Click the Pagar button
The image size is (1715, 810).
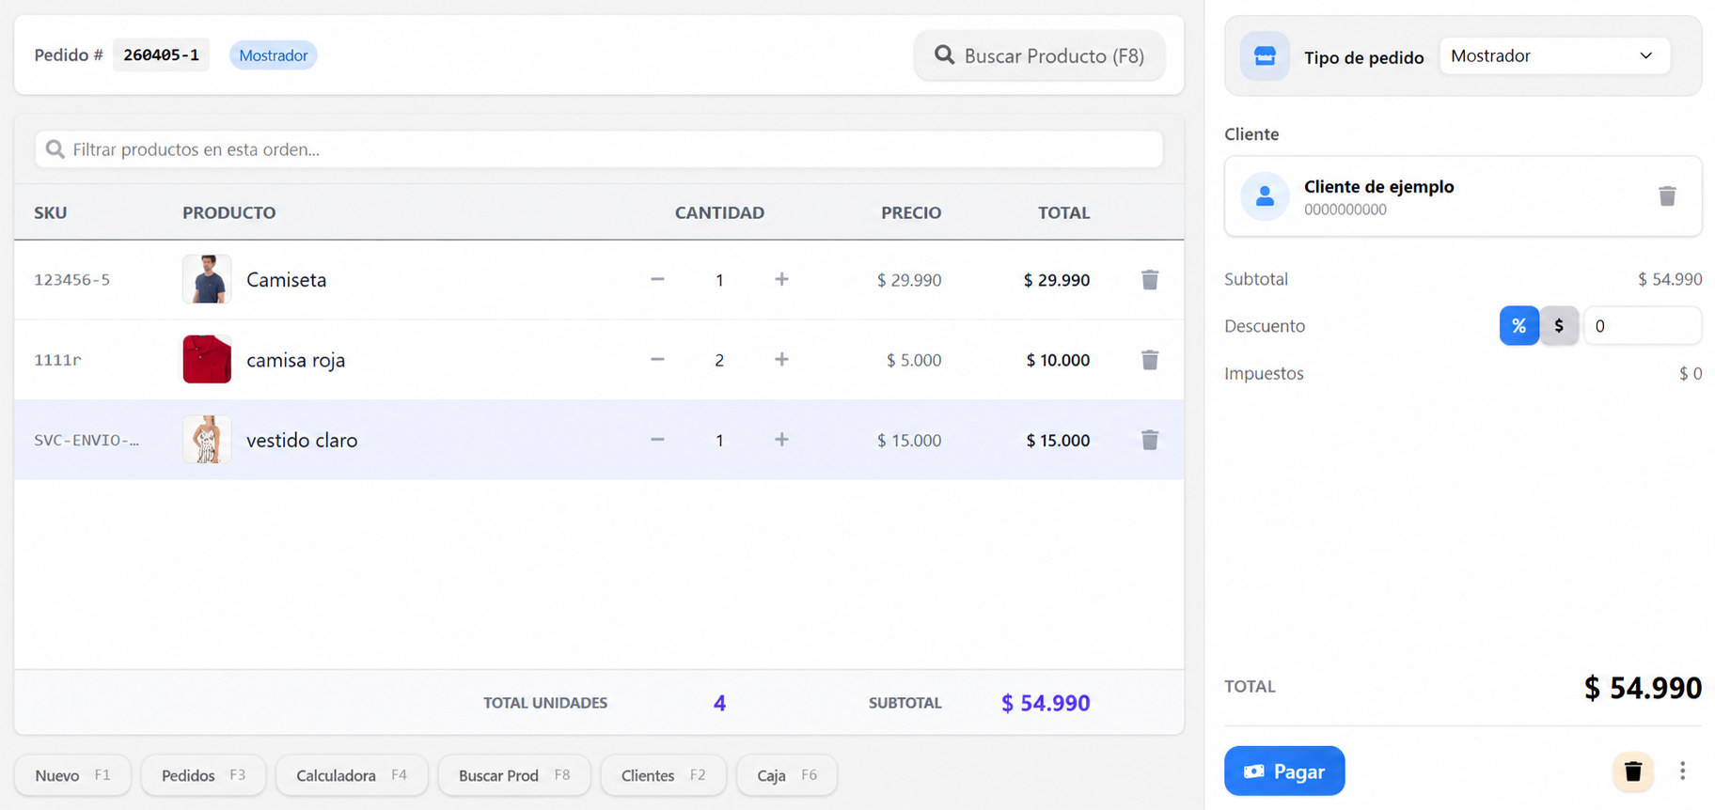pyautogui.click(x=1284, y=771)
